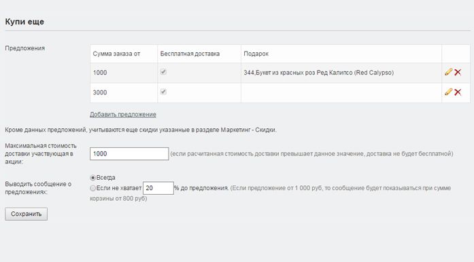Click the "Добавить предложение" link
The image size is (474, 262).
tap(123, 115)
